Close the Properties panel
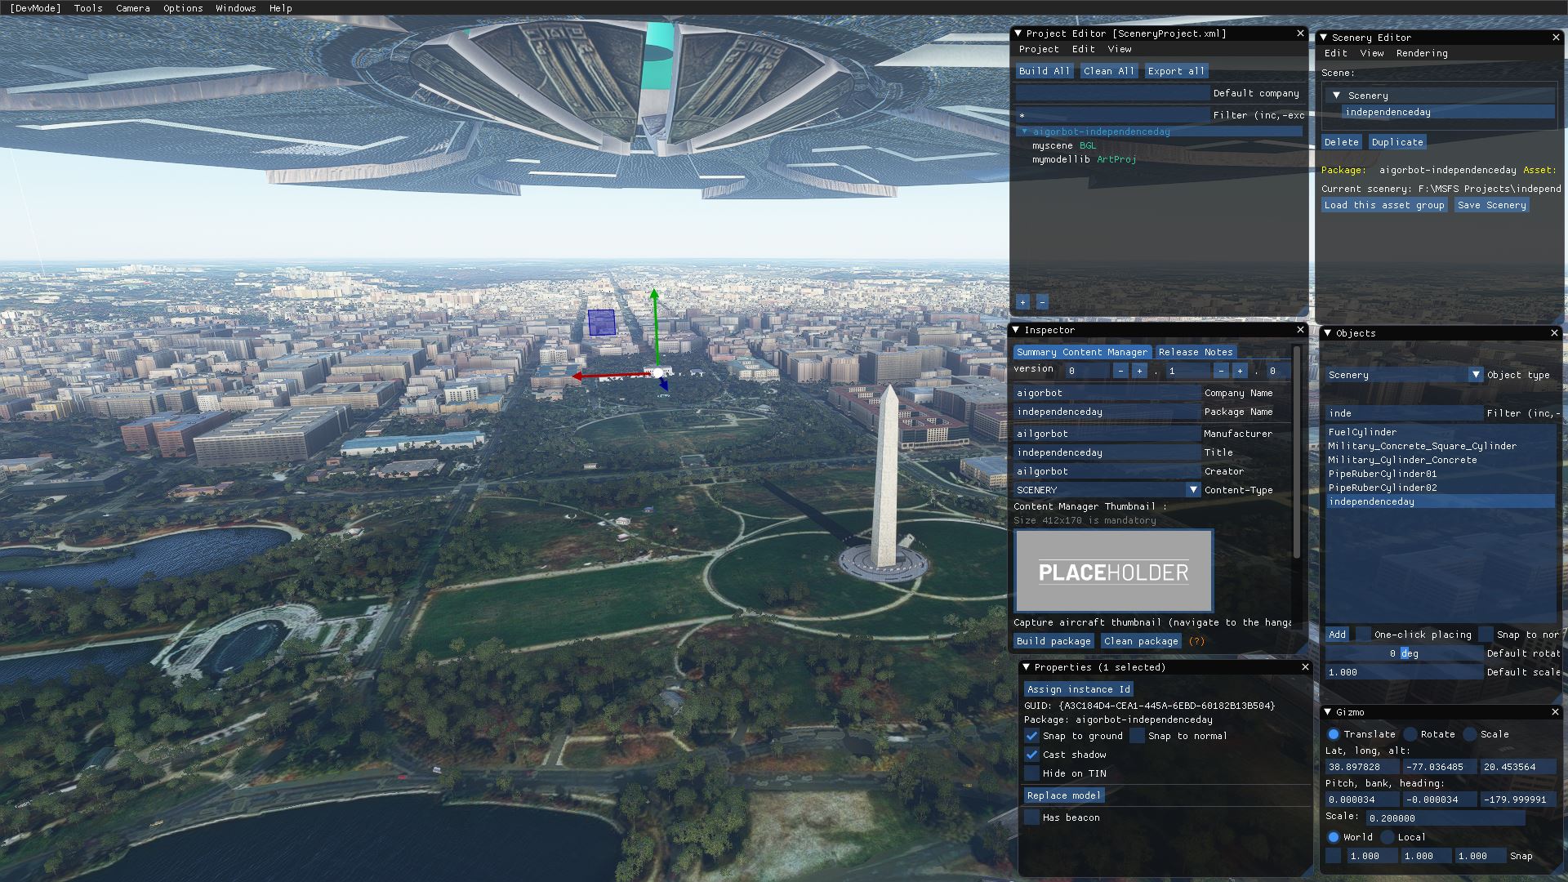This screenshot has width=1568, height=882. pyautogui.click(x=1305, y=667)
